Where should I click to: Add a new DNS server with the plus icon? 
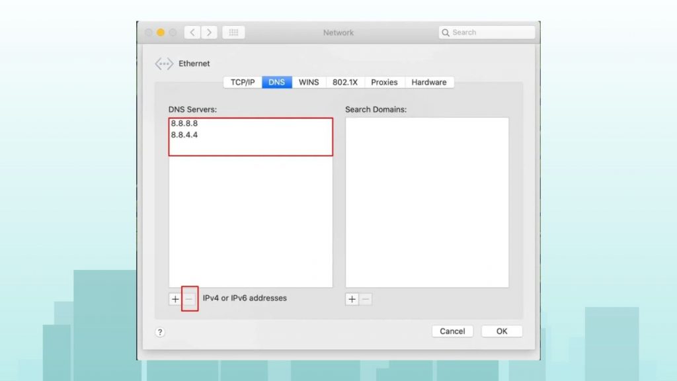point(175,298)
